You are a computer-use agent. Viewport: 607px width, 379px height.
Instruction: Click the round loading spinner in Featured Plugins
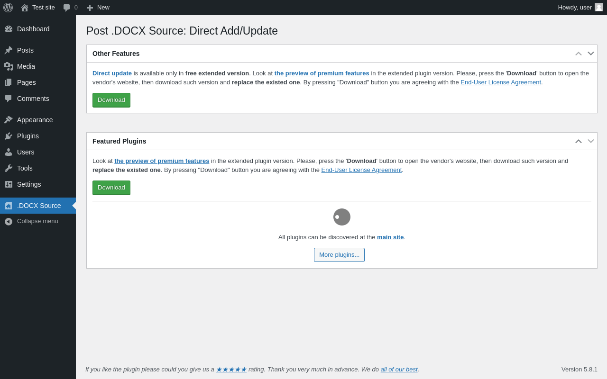click(x=342, y=217)
